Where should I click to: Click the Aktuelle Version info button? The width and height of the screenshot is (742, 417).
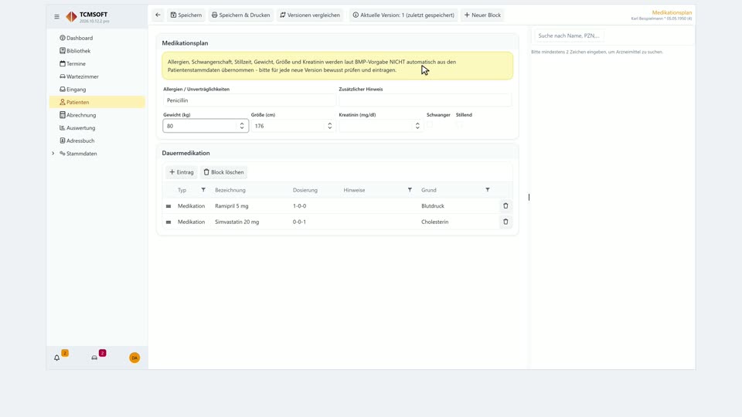click(x=403, y=15)
